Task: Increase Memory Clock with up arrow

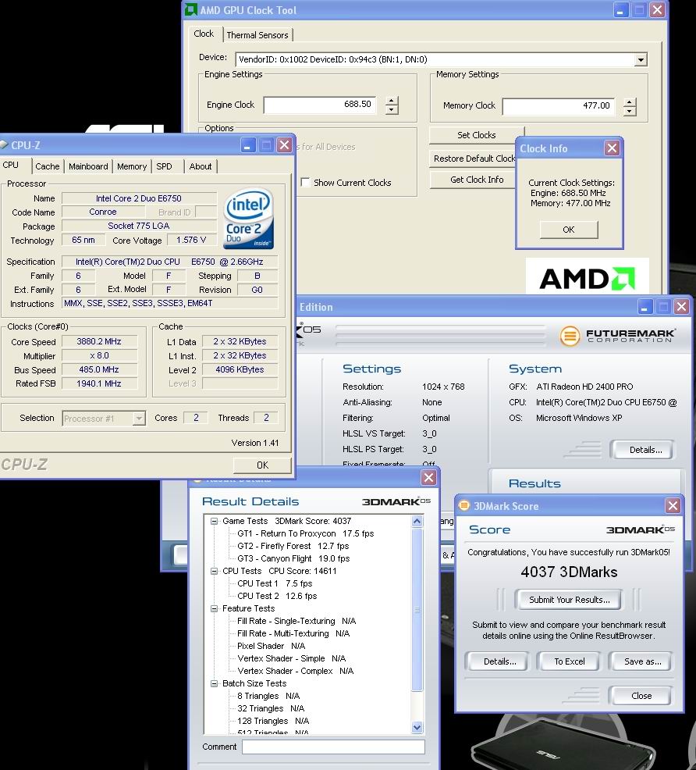Action: [x=630, y=102]
